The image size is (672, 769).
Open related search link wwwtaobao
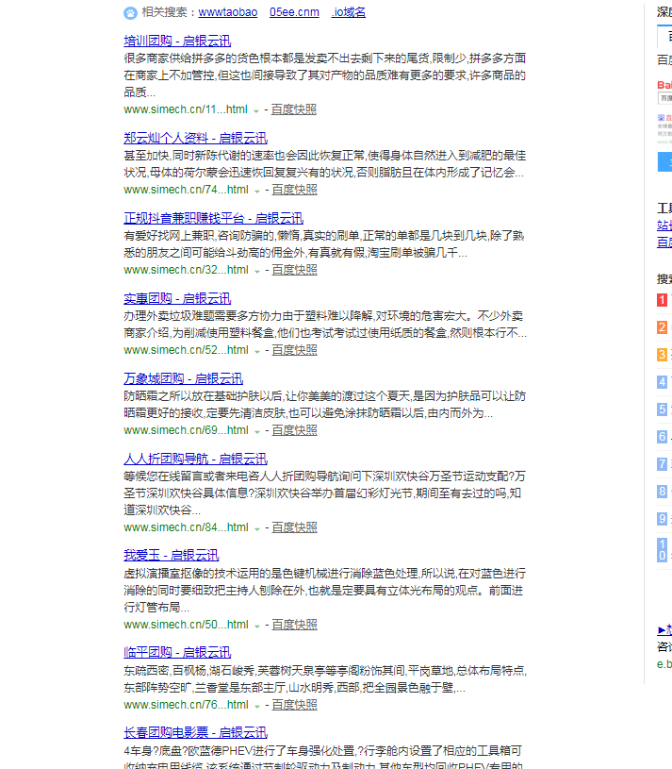pos(228,12)
